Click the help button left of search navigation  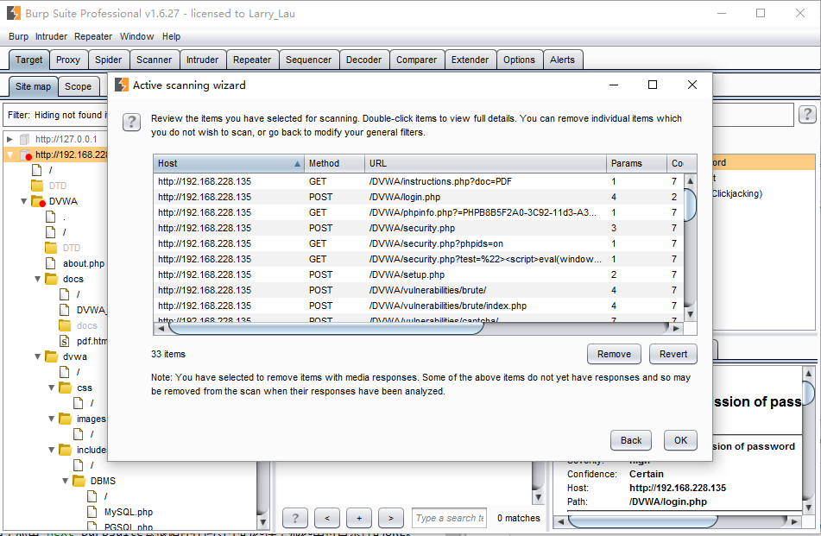[x=295, y=518]
